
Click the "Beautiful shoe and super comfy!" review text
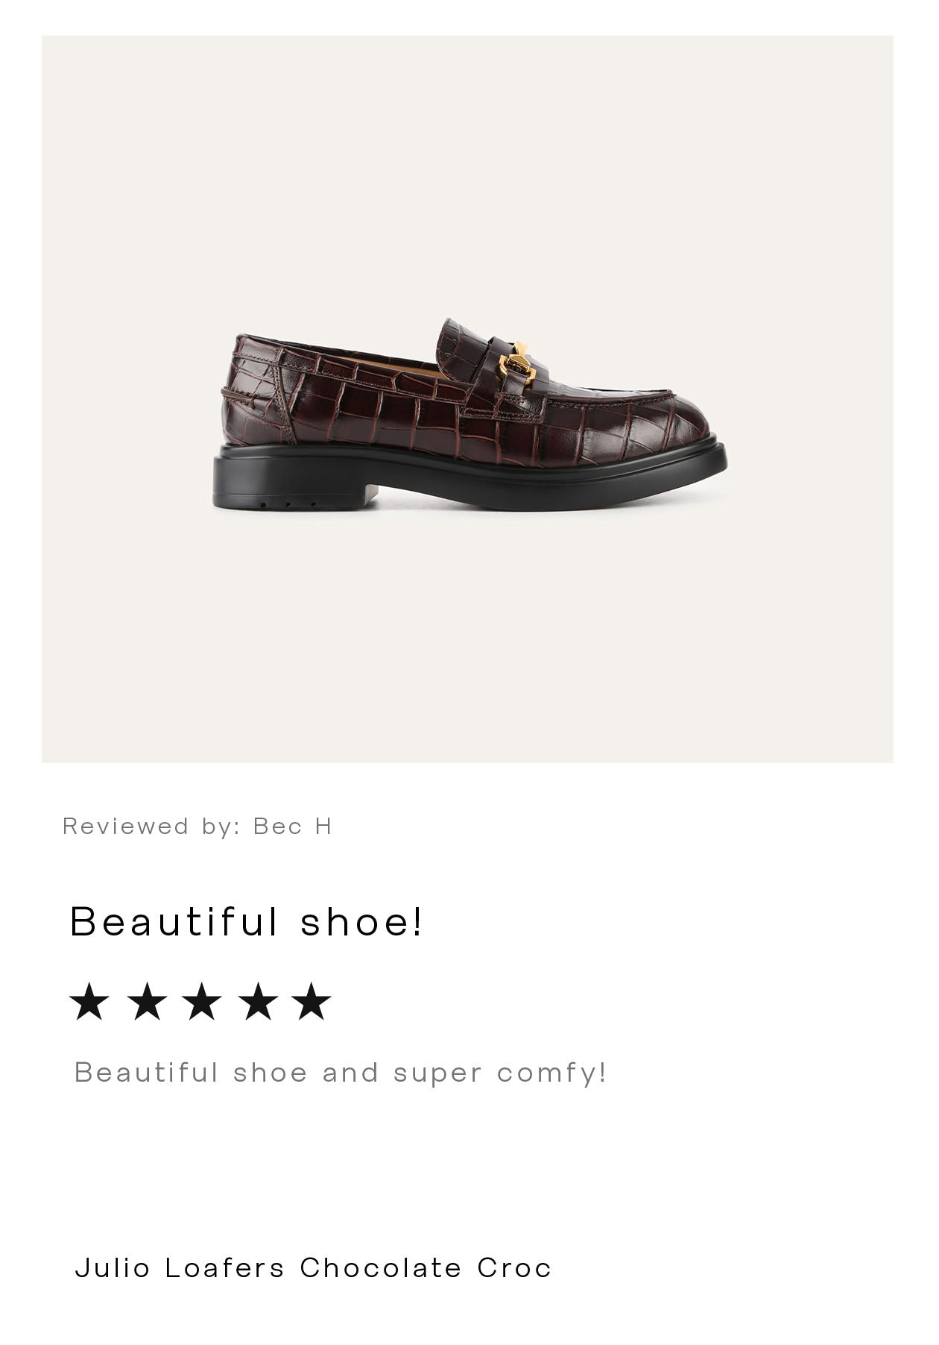341,1073
